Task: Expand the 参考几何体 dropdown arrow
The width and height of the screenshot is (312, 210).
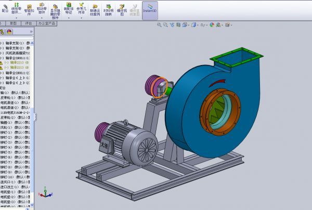Action: point(82,18)
